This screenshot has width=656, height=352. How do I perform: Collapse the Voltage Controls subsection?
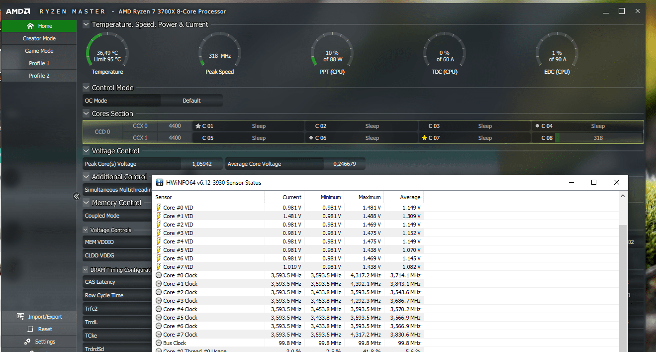pos(86,230)
